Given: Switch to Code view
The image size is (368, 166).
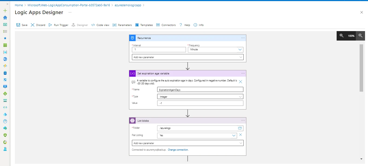Looking at the screenshot, I should click(100, 25).
